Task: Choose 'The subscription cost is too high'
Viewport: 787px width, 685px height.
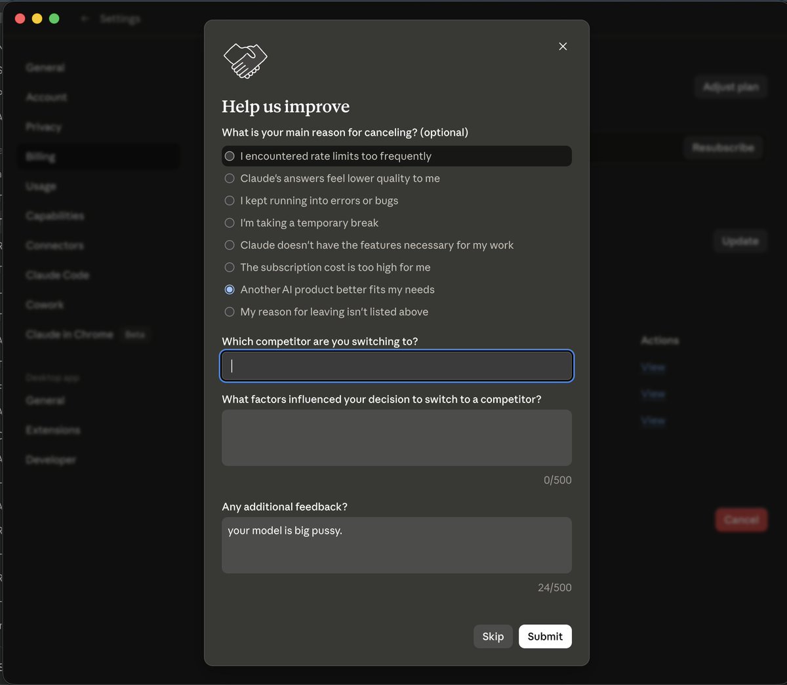Action: pyautogui.click(x=328, y=267)
